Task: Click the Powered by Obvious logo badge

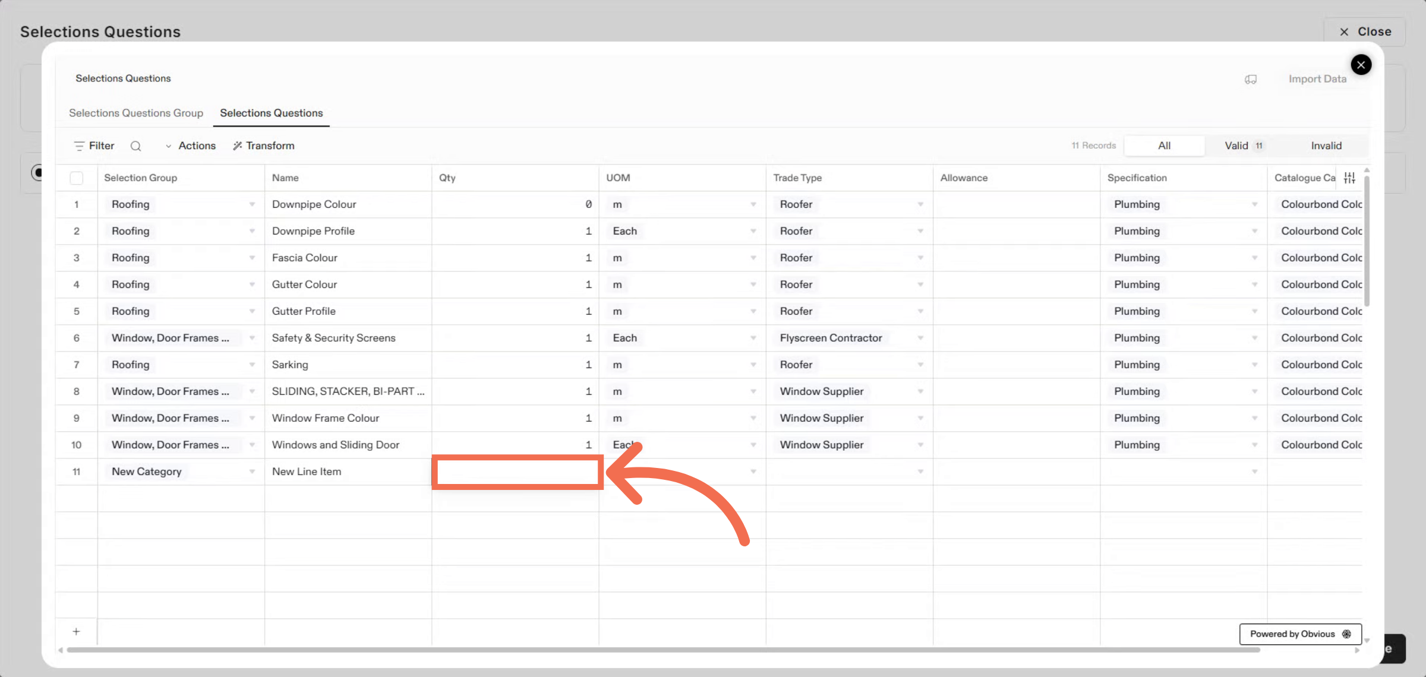Action: pos(1300,634)
